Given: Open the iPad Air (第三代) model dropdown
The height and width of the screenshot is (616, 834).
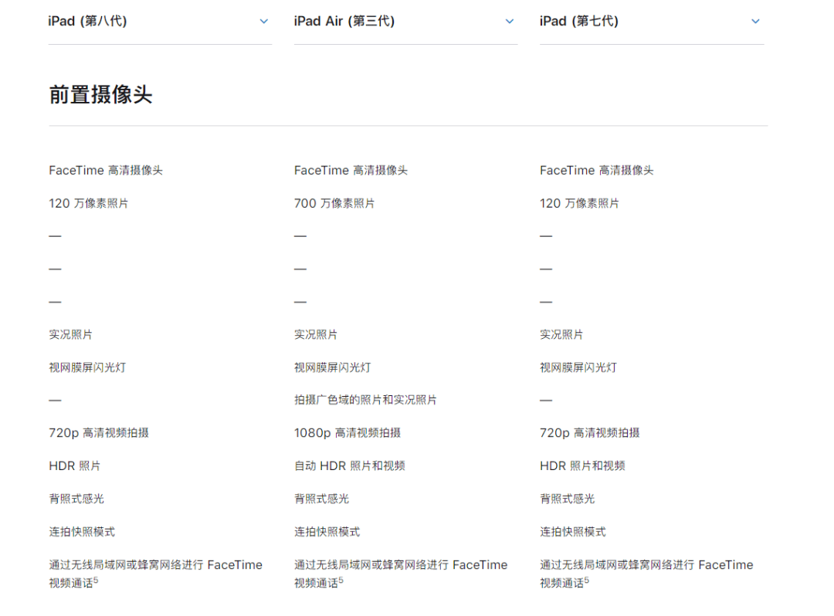Looking at the screenshot, I should click(406, 22).
